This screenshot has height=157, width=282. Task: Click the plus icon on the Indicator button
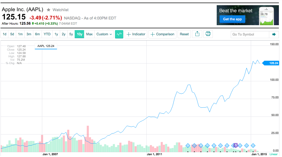tap(129, 34)
